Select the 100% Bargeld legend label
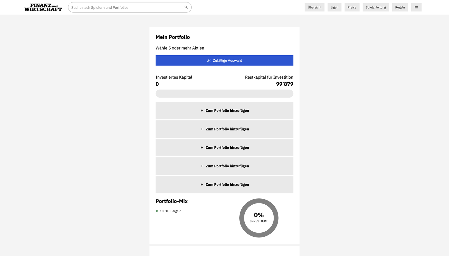The height and width of the screenshot is (256, 449). [170, 211]
